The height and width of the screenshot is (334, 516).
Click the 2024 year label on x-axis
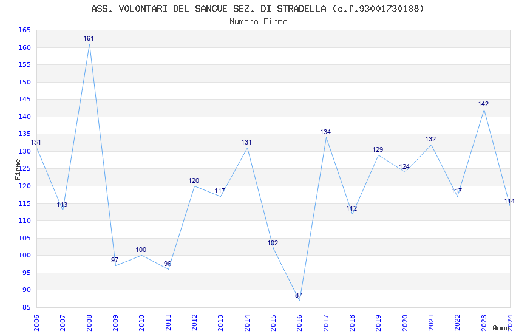click(x=510, y=323)
